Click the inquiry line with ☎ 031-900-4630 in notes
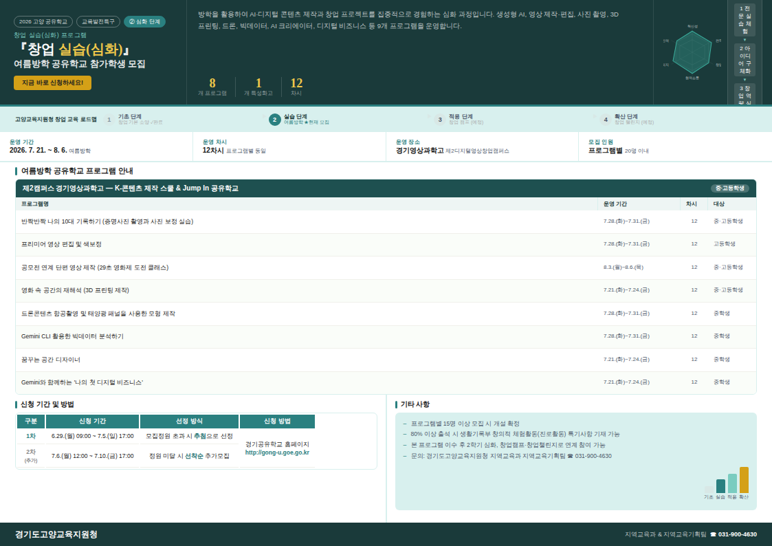Screen dimensions: 772x546 [511, 456]
